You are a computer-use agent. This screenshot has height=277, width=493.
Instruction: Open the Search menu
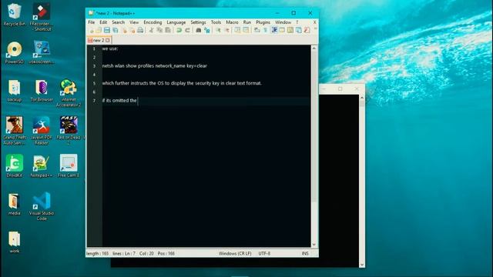click(x=118, y=22)
